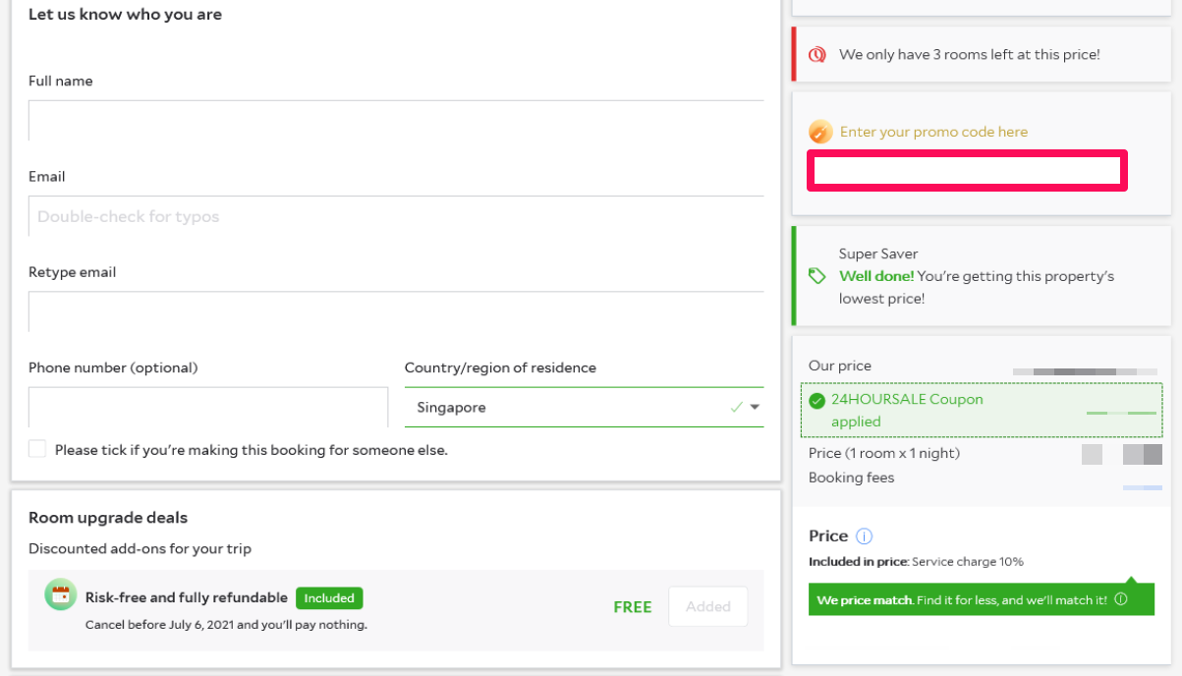Click the dropdown arrow in country field
Image resolution: width=1182 pixels, height=676 pixels.
pos(756,408)
